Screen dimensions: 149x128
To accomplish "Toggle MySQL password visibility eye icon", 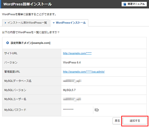I will (97, 110).
